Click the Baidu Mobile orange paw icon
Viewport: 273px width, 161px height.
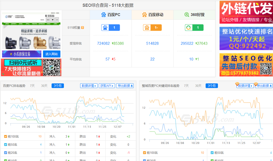coord(144,15)
